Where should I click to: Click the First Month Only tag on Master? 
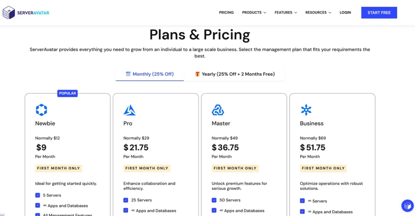pyautogui.click(x=235, y=168)
